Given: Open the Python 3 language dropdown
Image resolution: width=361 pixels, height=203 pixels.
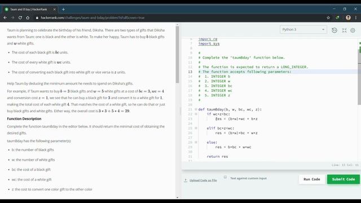Looking at the screenshot, I should pyautogui.click(x=303, y=30).
